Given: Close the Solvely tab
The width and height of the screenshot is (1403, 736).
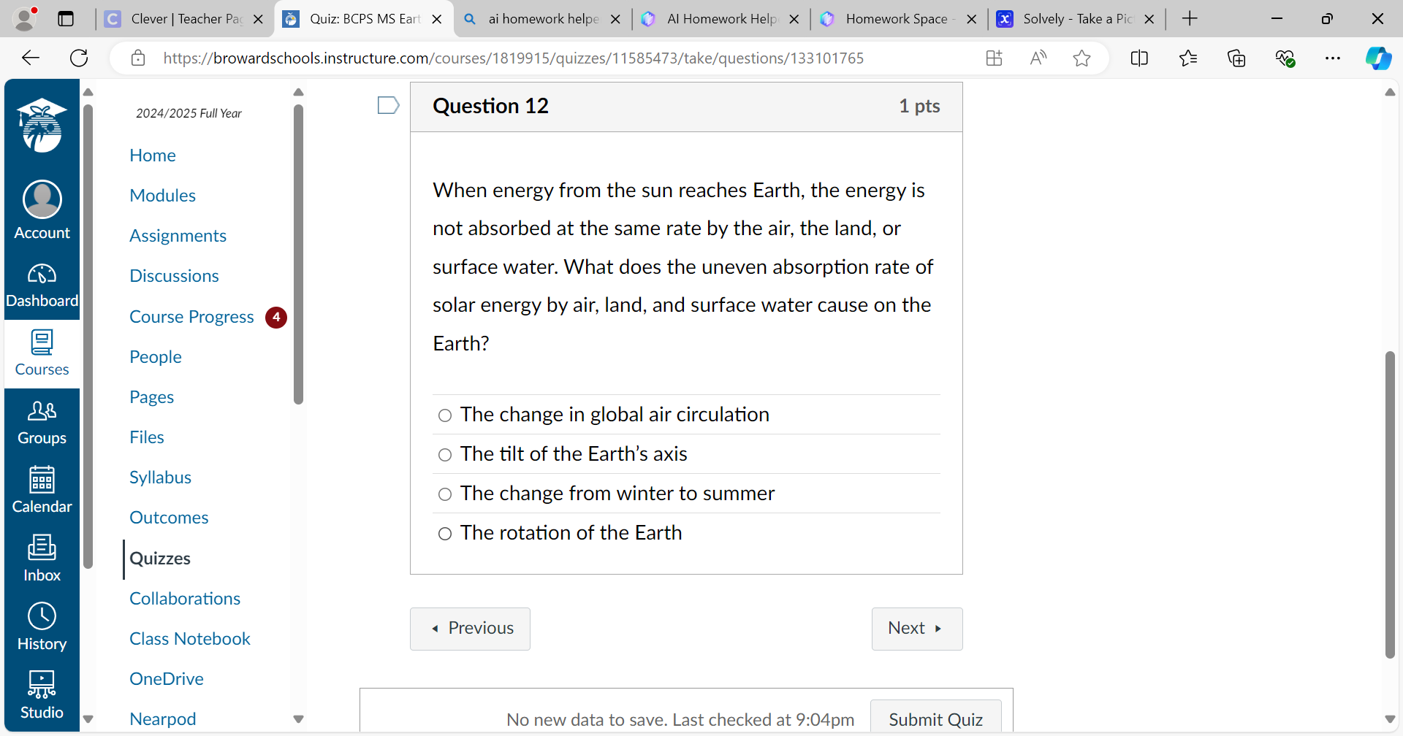Looking at the screenshot, I should (1149, 19).
